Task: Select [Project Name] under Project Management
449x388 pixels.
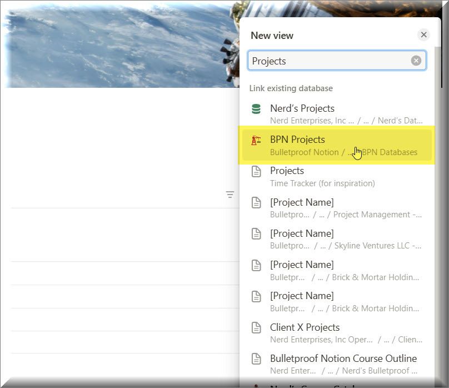Action: (337, 208)
